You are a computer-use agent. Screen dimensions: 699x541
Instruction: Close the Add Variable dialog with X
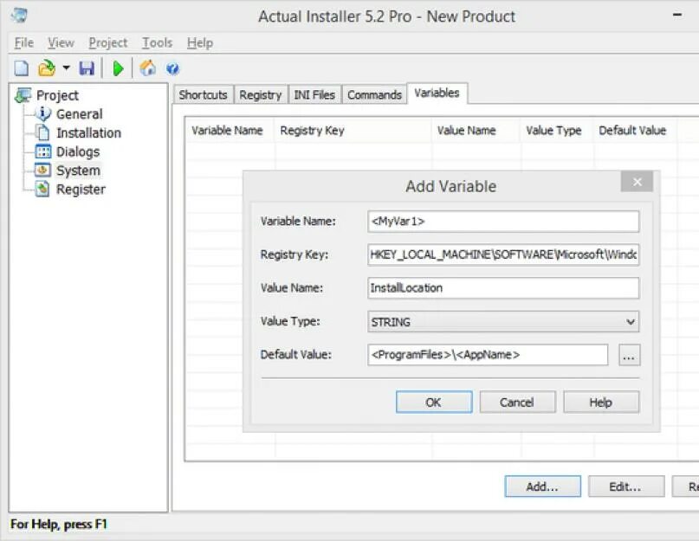(637, 182)
